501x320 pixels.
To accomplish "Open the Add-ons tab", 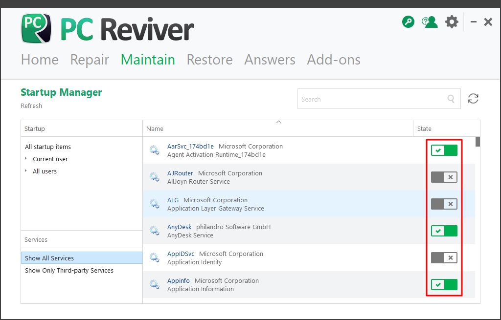I will [333, 60].
